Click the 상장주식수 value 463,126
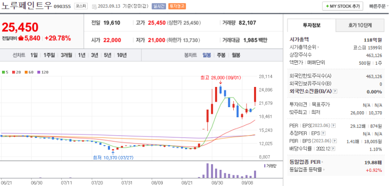 pos(374,55)
